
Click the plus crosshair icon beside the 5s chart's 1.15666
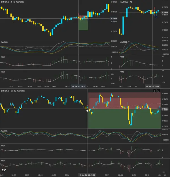[x=159, y=109]
